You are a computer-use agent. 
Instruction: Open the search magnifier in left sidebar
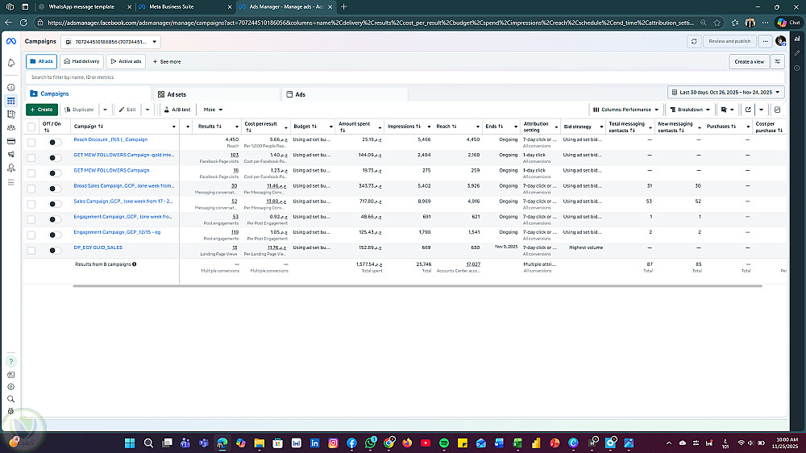(x=10, y=399)
